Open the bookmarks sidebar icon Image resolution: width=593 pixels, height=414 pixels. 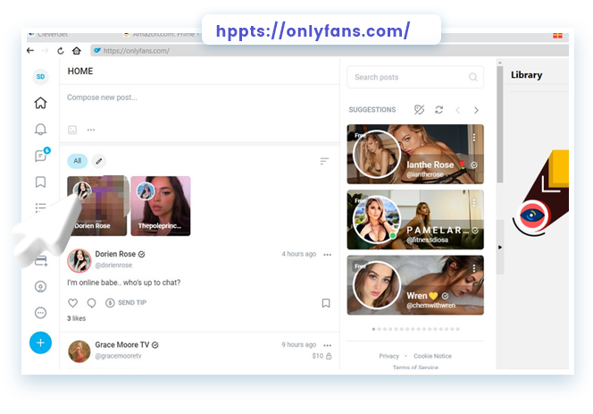[40, 182]
